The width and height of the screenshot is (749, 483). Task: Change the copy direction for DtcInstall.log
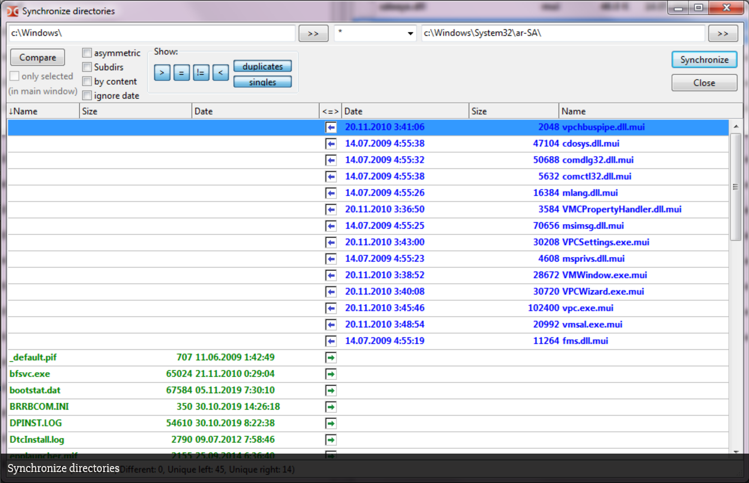point(331,440)
